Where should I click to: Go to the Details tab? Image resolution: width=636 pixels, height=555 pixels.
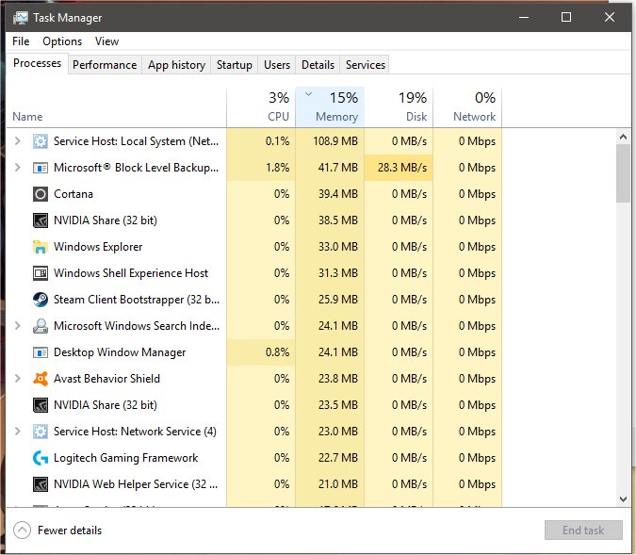(318, 65)
